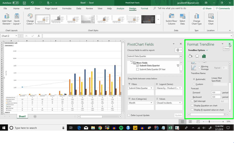The image size is (234, 143).
Task: Open Trendline Options dropdown chevron
Action: pos(207,50)
